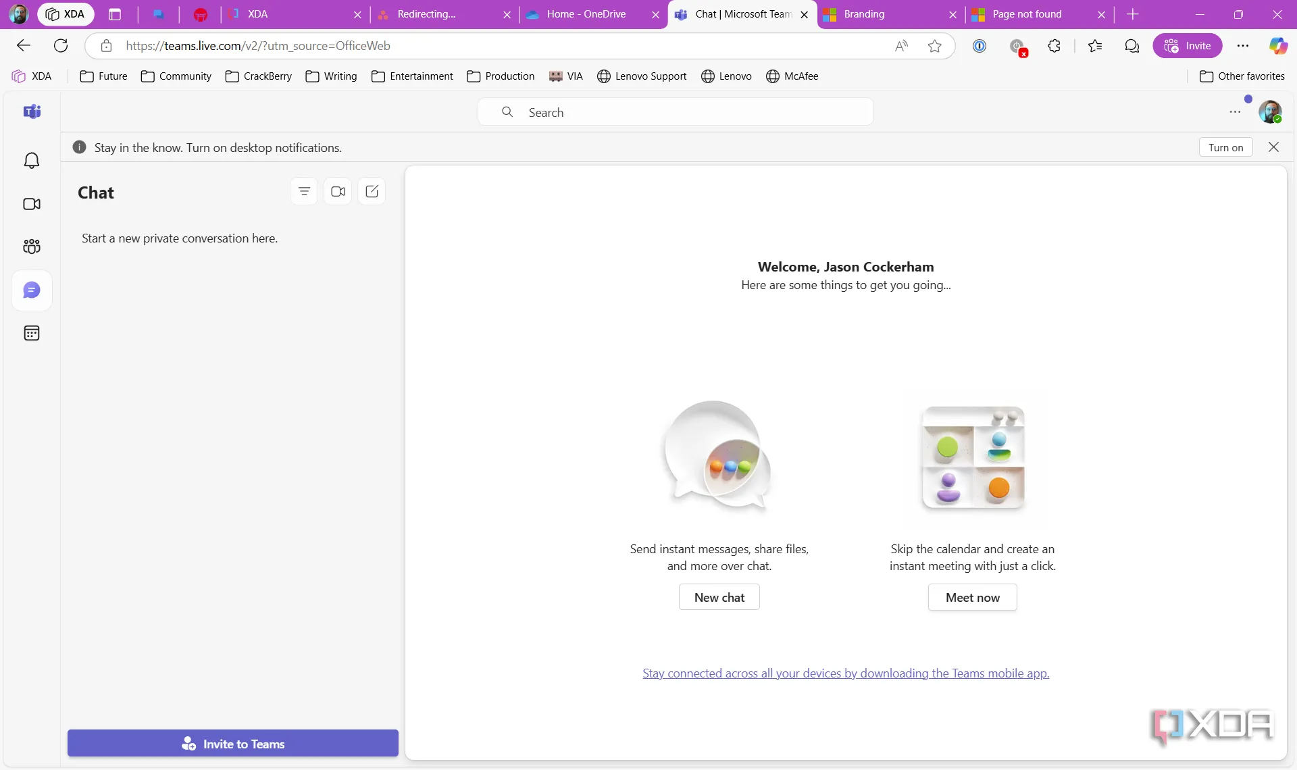
Task: Click the Meet now video icon beside Chat
Action: 338,192
